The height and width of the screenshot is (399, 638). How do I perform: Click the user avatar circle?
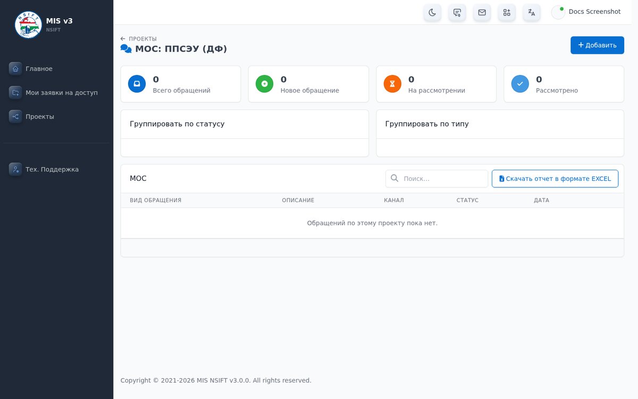pyautogui.click(x=558, y=12)
